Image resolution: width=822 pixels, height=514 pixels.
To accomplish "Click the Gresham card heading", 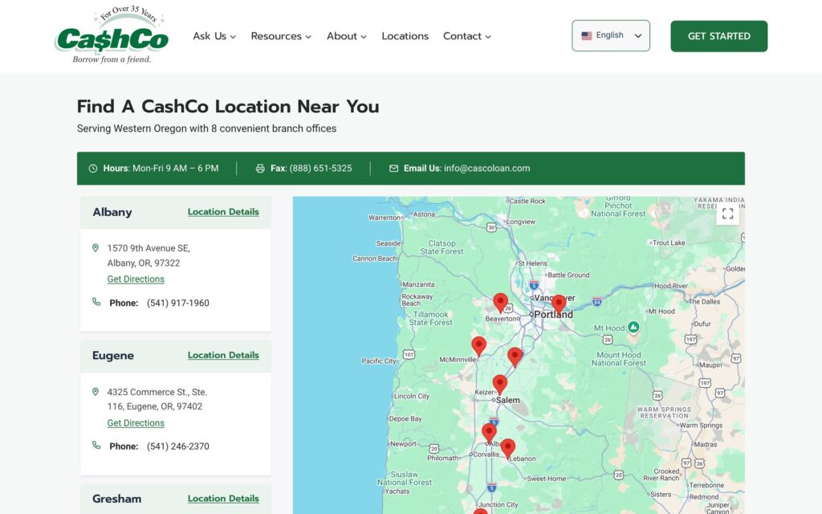I will [x=117, y=498].
